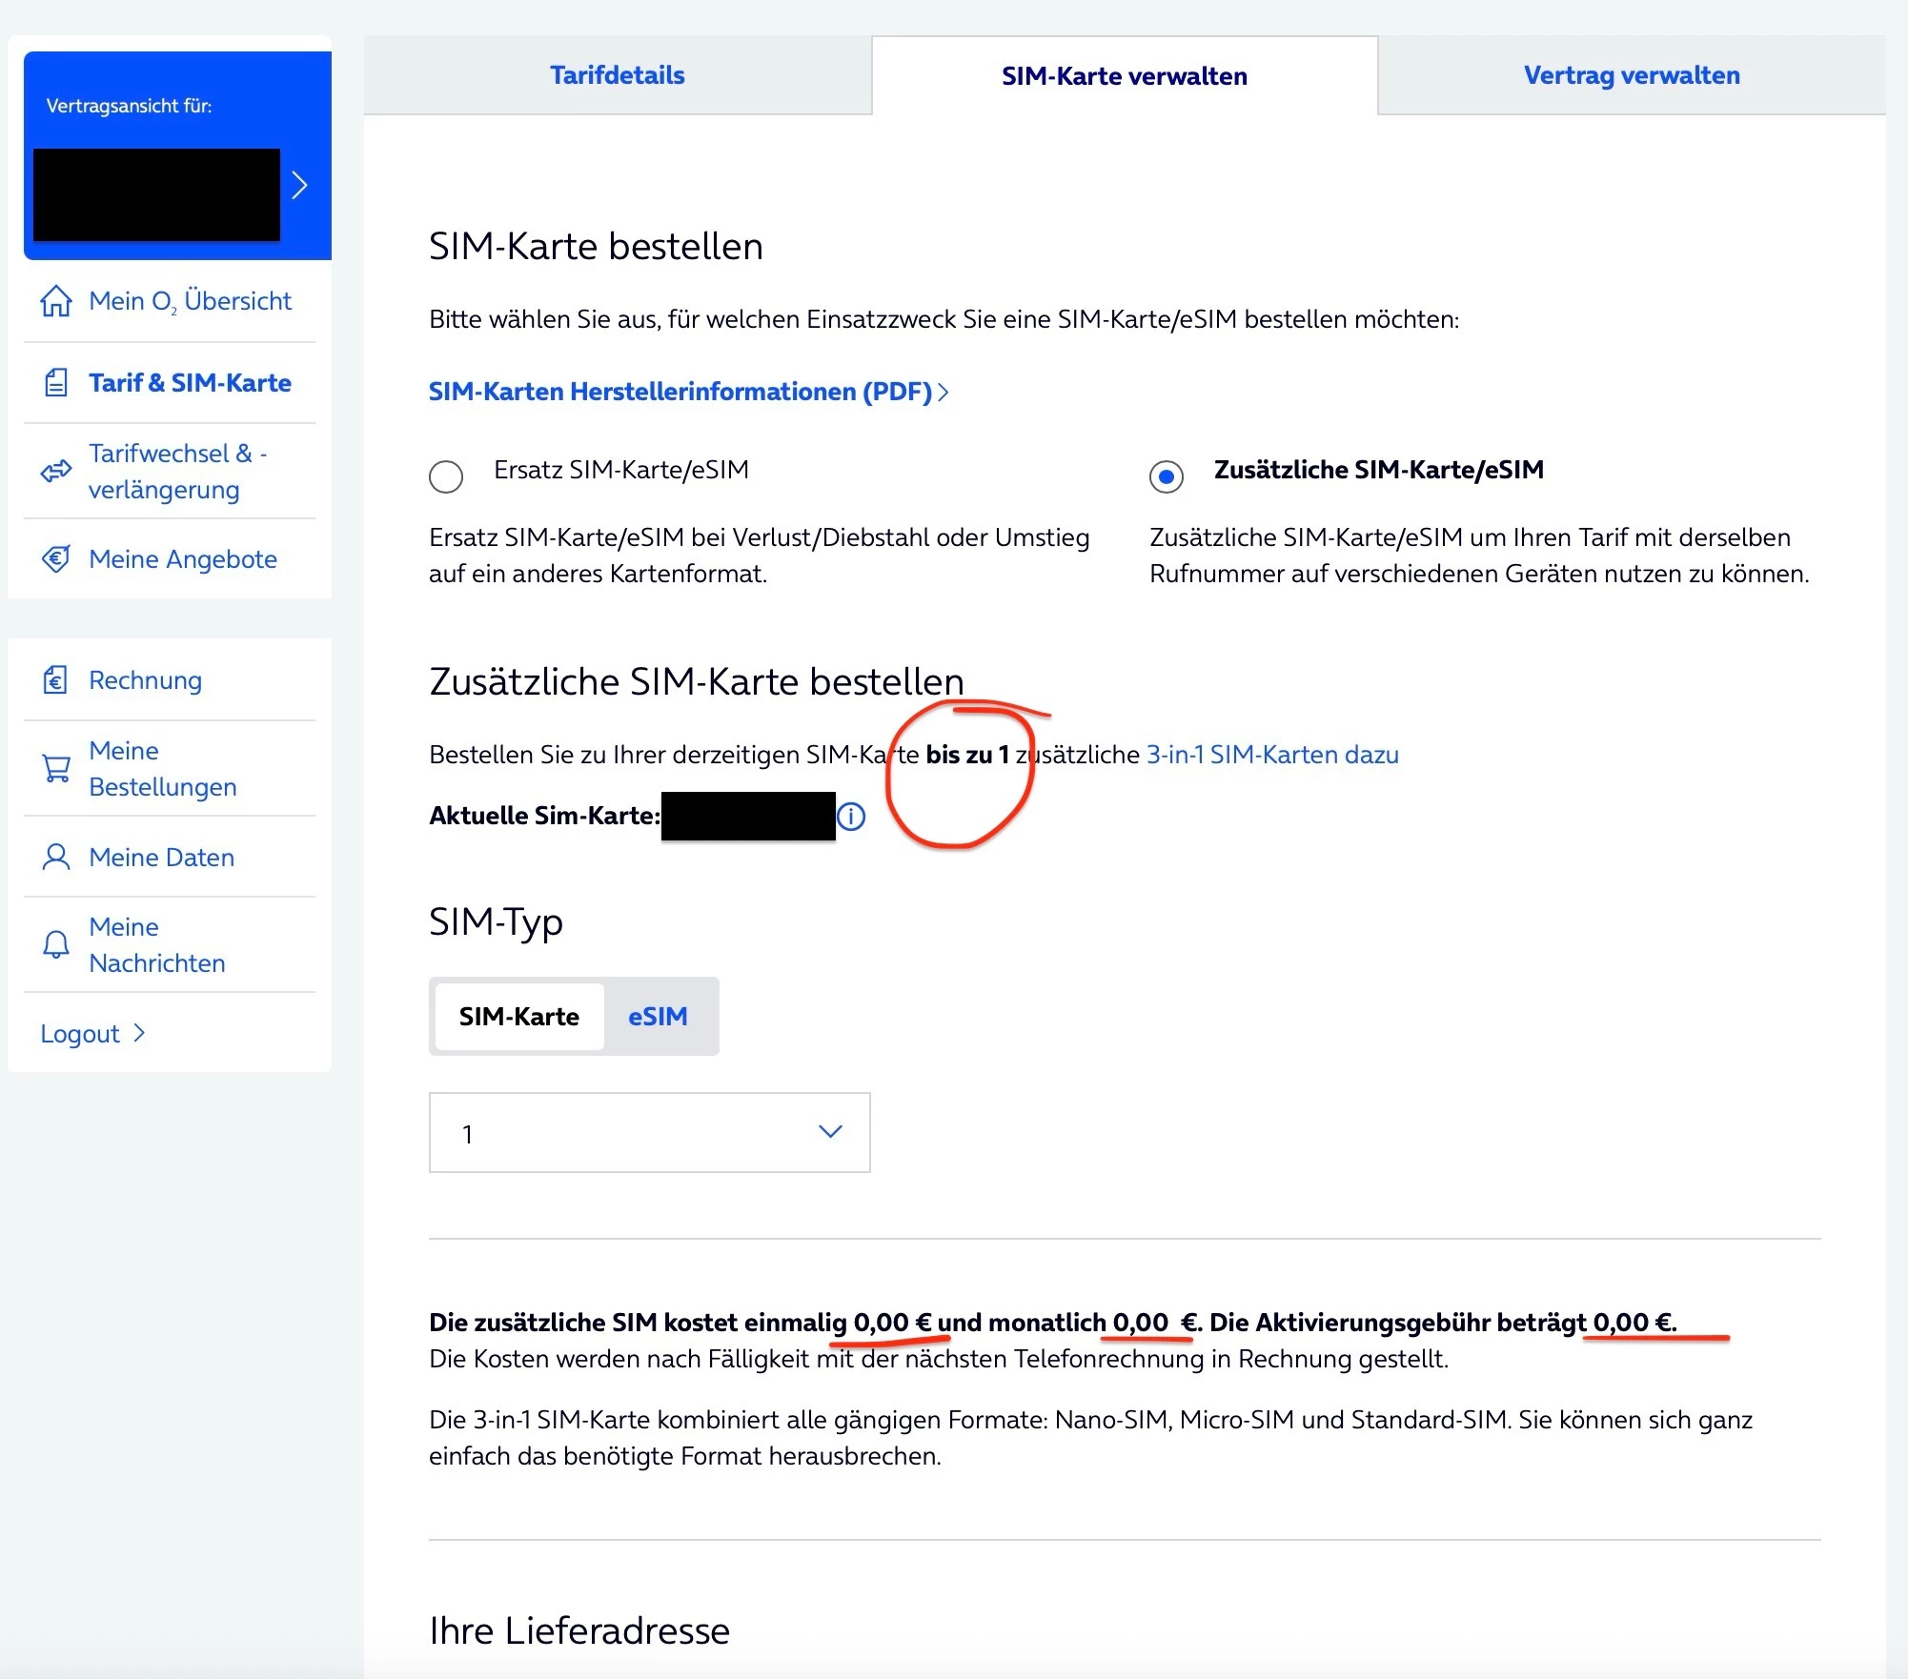Switch SIM-Typ to eSIM
Image resolution: width=1908 pixels, height=1679 pixels.
coord(658,1017)
